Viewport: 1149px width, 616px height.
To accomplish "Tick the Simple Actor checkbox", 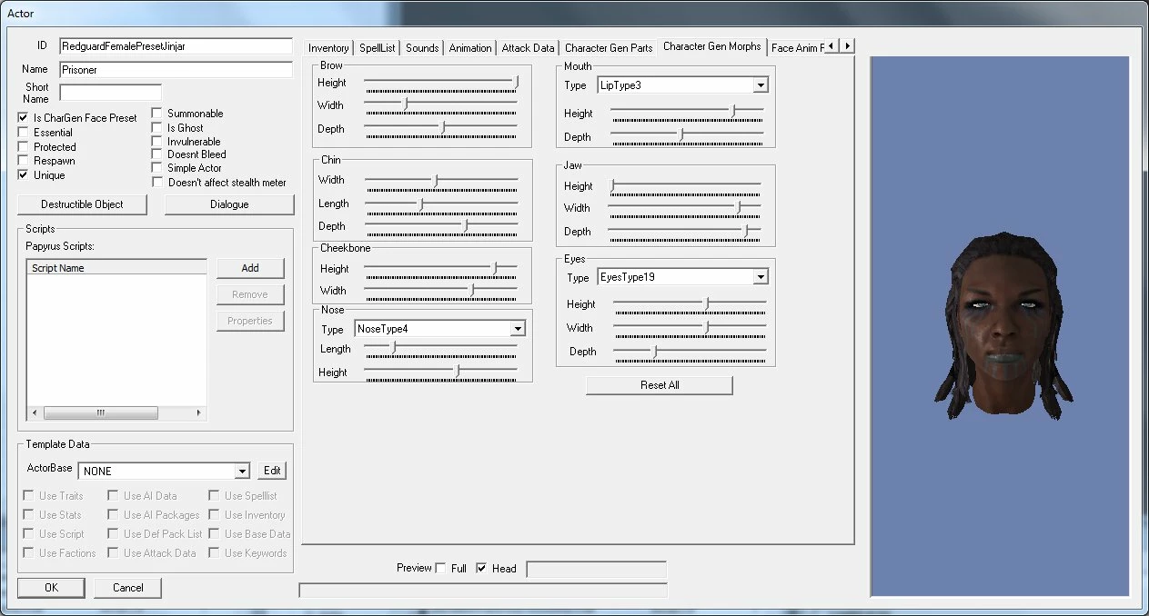I will [x=156, y=168].
